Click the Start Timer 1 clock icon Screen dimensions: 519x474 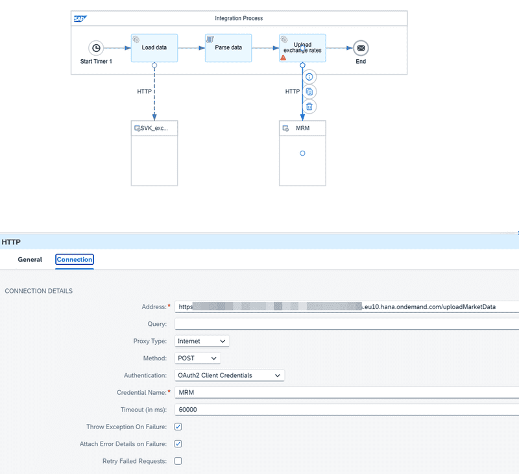click(96, 48)
